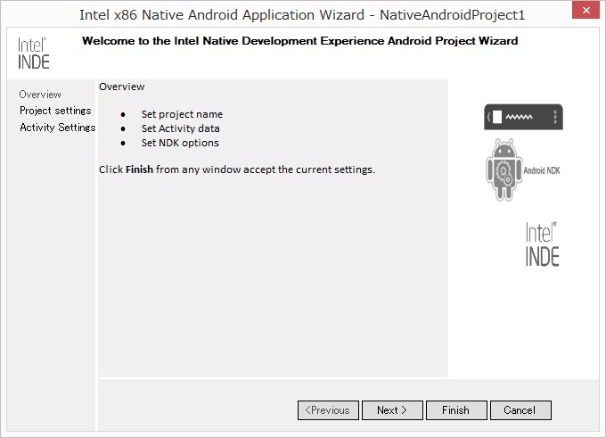Click the 'Android NDK' label beside robot
This screenshot has height=438, width=606.
[x=542, y=169]
